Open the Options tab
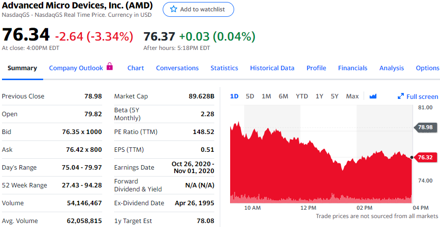 427,68
